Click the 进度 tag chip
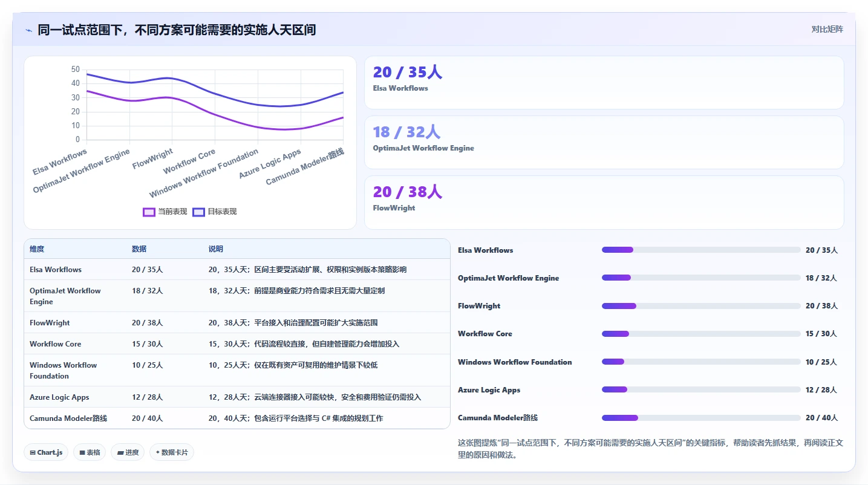Viewport: 868px width, 485px height. click(x=128, y=452)
